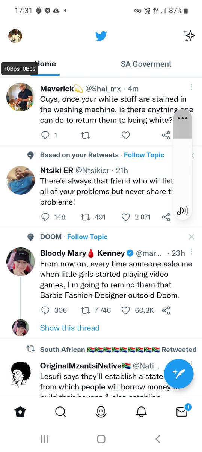Viewport: 202px width, 452px height.
Task: Open Spaces microphone icon in bottom bar
Action: pos(101,412)
